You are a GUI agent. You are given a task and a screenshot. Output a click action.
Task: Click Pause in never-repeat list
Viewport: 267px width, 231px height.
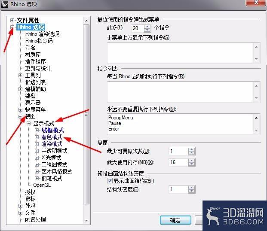[x=115, y=123]
